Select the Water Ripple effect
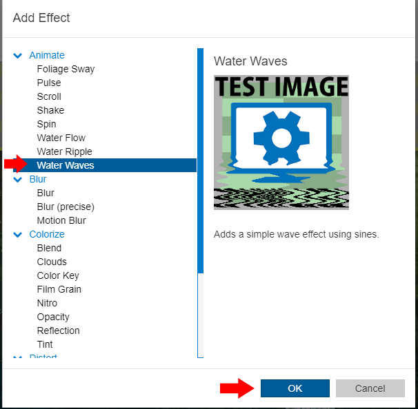Screen dimensions: 418x409 pyautogui.click(x=64, y=151)
